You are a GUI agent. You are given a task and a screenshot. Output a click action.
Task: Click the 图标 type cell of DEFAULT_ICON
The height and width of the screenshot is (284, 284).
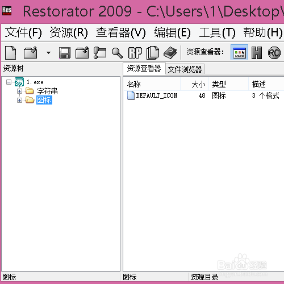(x=219, y=95)
